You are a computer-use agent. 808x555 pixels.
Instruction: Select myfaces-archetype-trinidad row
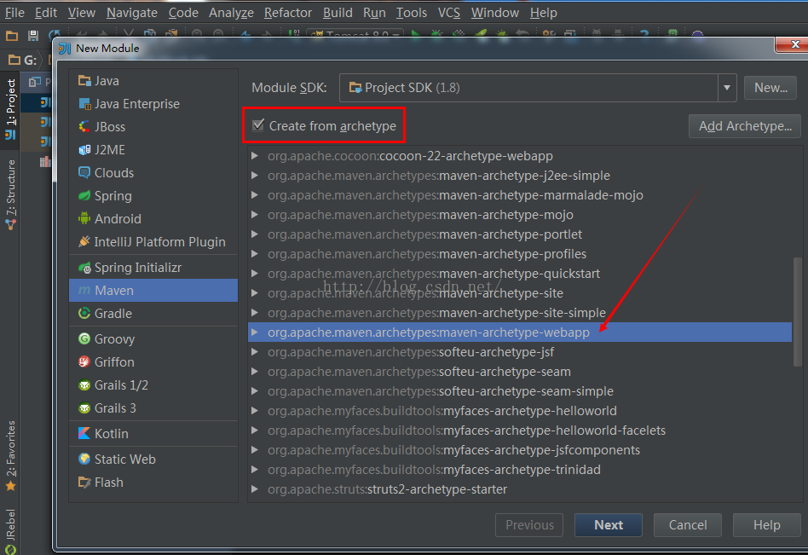coord(519,470)
